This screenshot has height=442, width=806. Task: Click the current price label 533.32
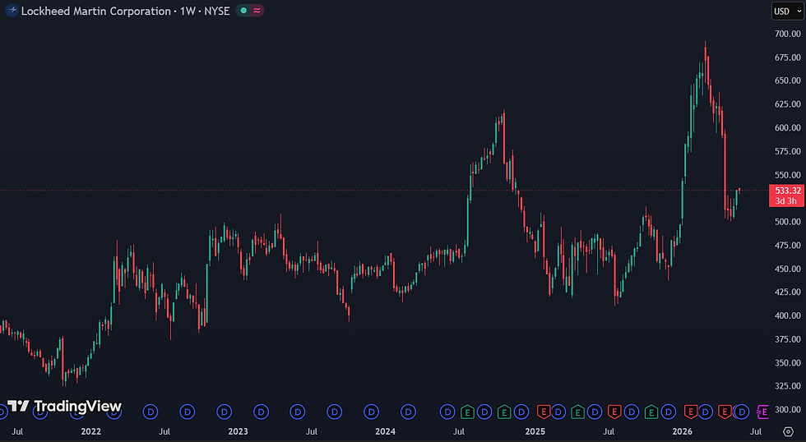[x=788, y=191]
